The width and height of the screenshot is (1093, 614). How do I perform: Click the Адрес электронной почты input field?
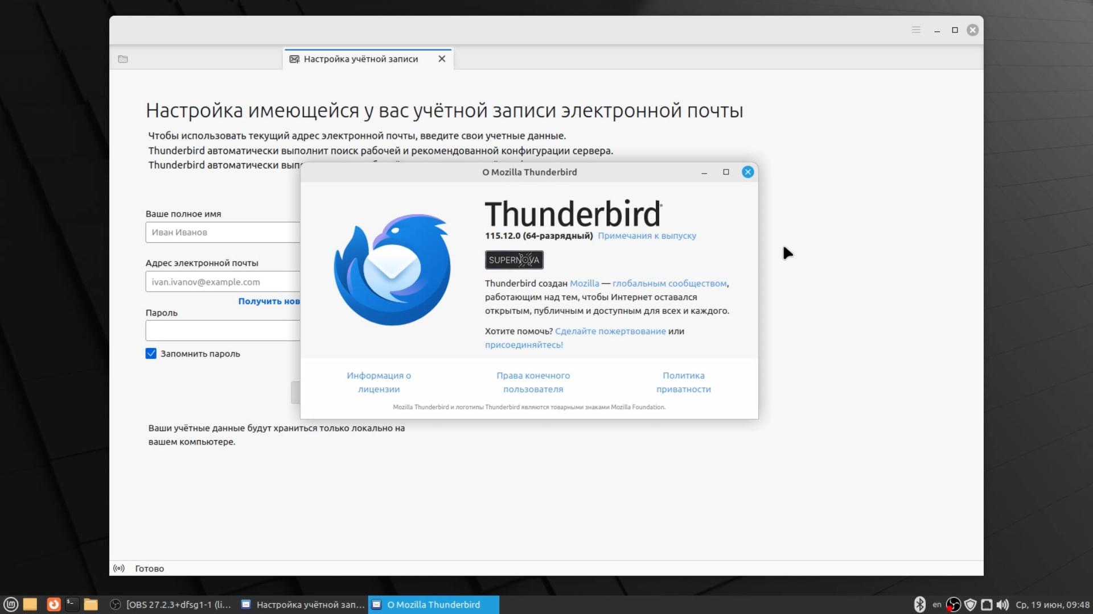tap(223, 282)
